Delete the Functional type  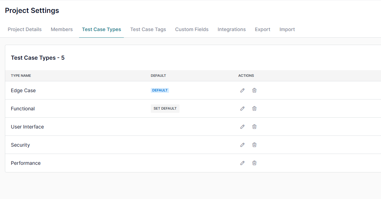click(x=254, y=109)
